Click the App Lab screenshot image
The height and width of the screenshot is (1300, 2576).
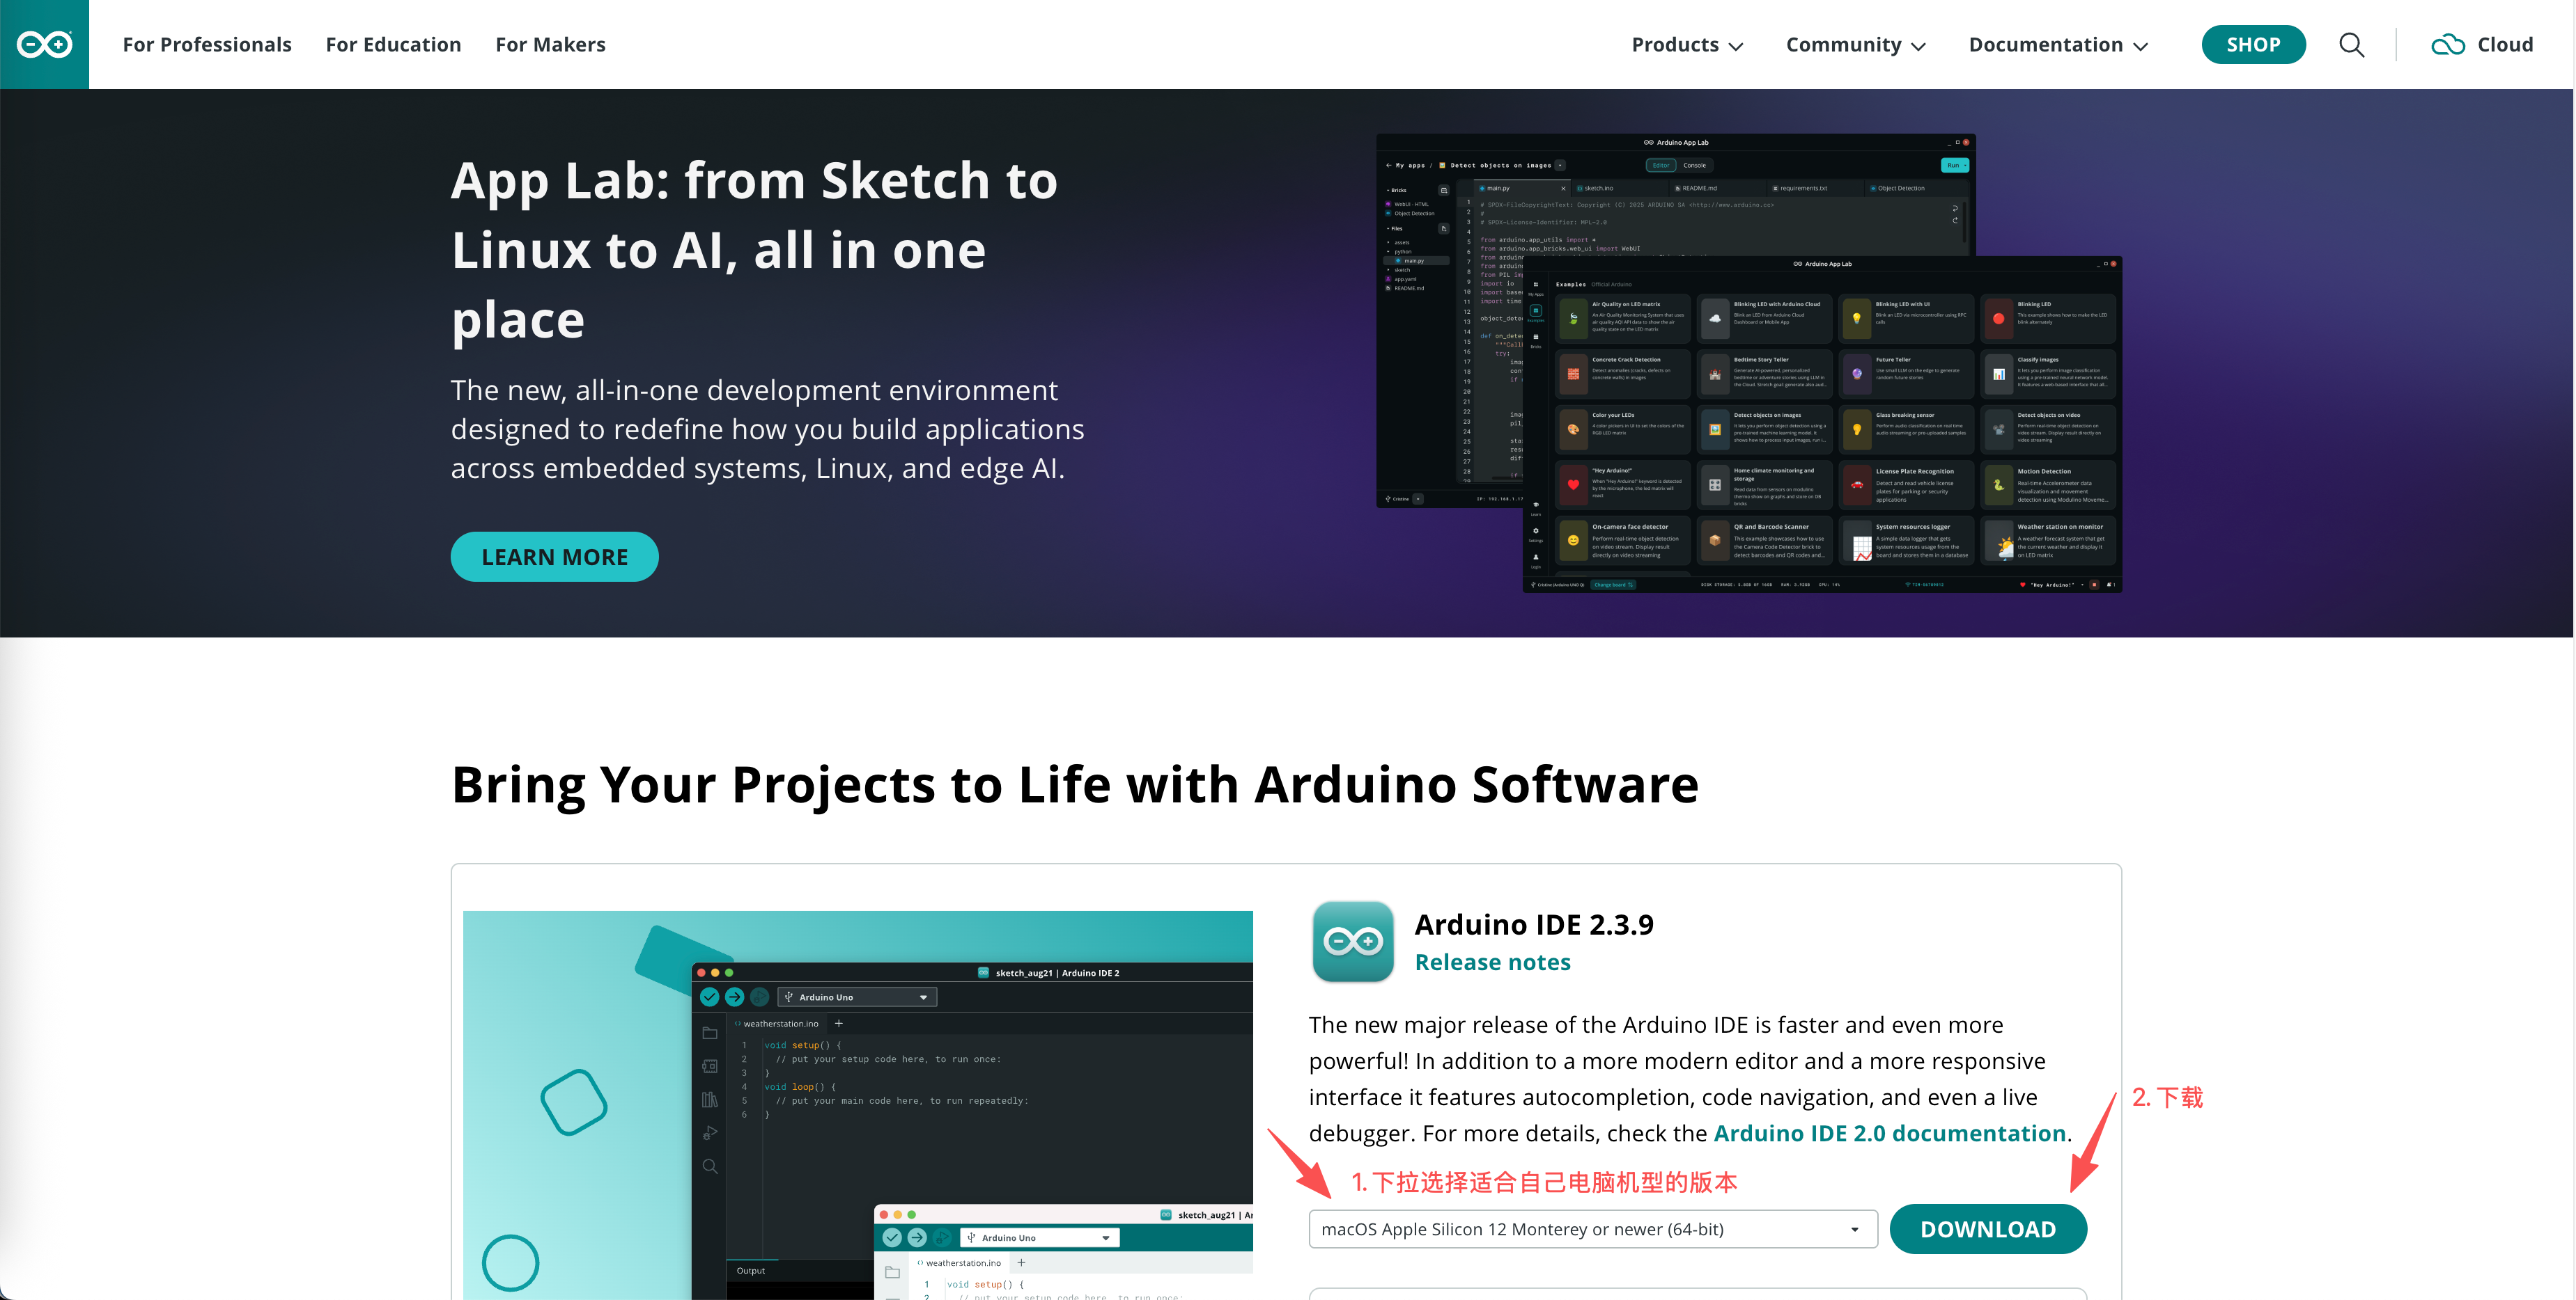click(x=1749, y=363)
